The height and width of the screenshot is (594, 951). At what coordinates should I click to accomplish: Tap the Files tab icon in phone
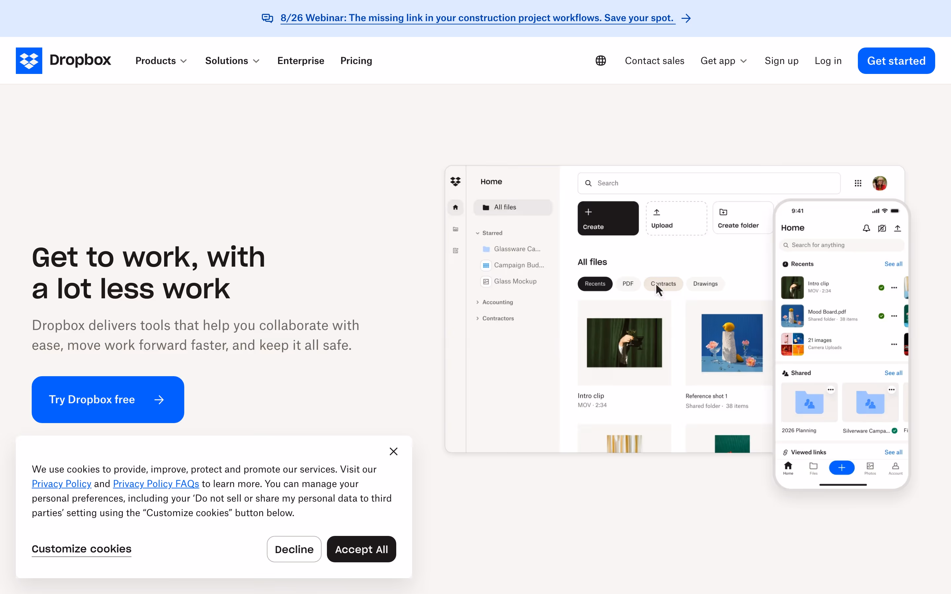tap(813, 468)
